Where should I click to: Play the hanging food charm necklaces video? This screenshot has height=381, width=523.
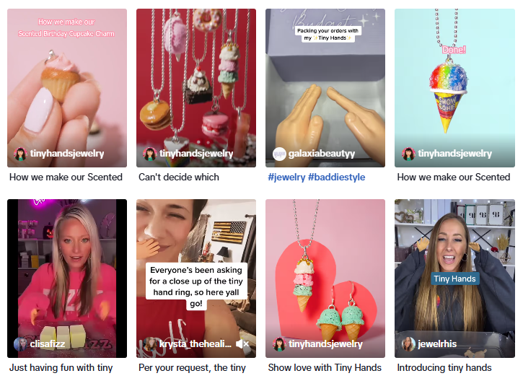(x=196, y=88)
